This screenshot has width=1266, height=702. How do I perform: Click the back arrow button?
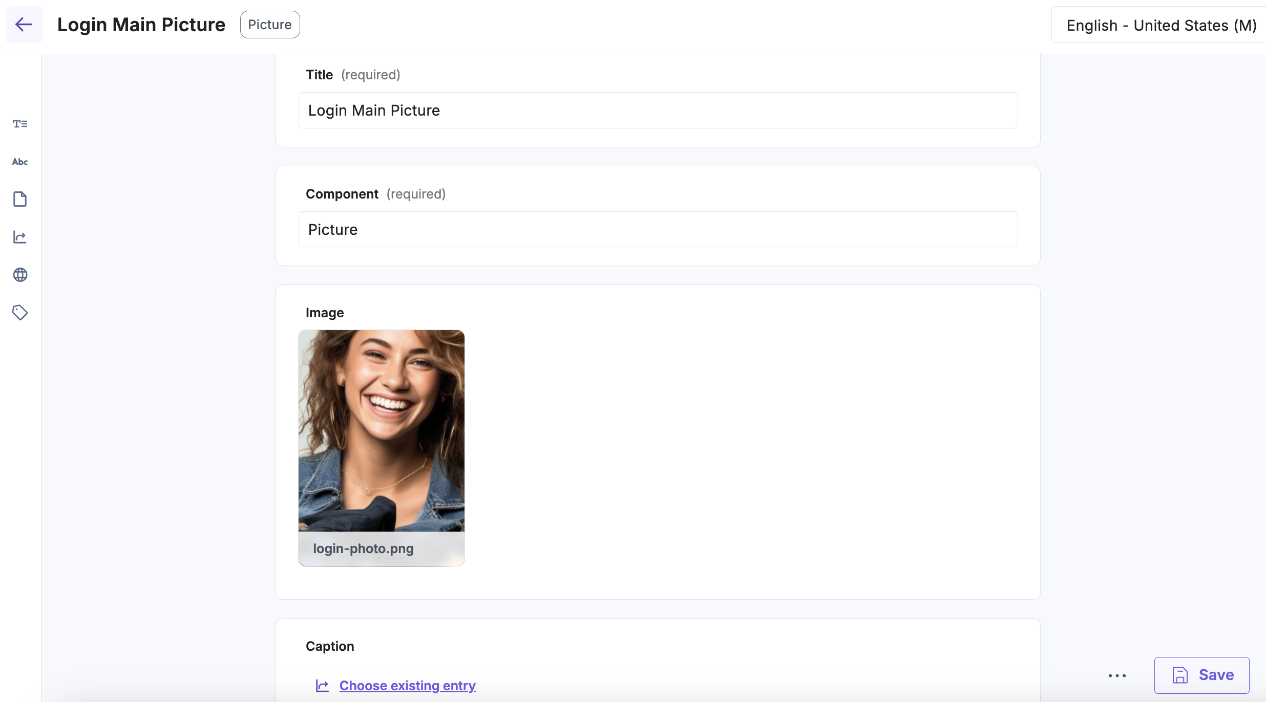click(x=24, y=25)
